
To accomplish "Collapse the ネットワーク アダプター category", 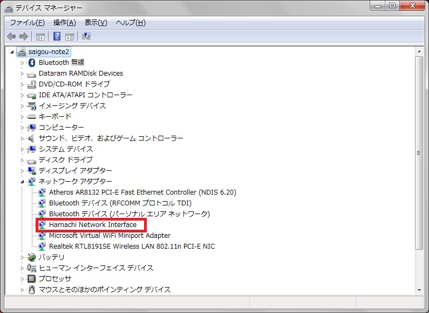I will coord(22,182).
